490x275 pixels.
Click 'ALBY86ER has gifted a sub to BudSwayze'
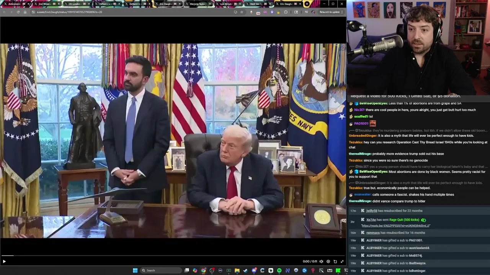point(396,263)
